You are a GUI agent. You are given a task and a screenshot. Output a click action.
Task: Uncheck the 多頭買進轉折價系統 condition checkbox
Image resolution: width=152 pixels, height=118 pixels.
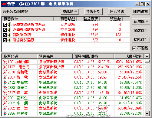point(5,25)
